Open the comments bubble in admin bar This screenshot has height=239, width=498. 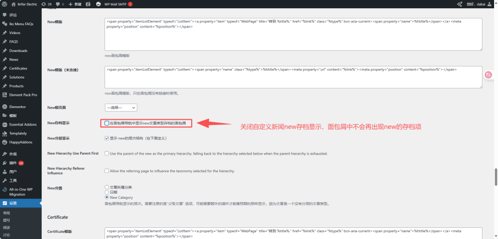(x=60, y=4)
